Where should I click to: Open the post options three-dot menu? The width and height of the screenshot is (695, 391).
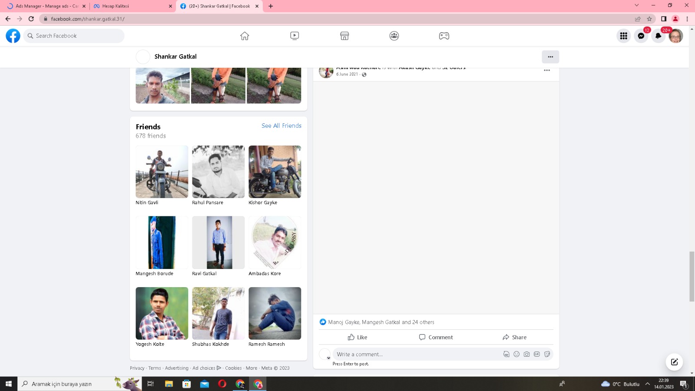547,70
